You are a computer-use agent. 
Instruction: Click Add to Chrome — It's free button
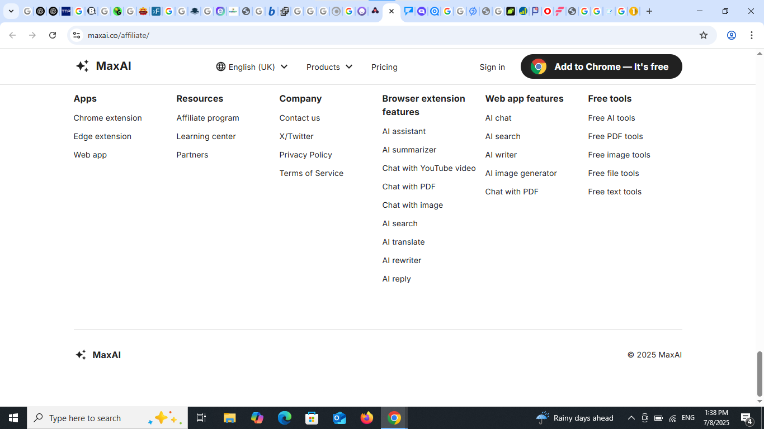(x=601, y=66)
